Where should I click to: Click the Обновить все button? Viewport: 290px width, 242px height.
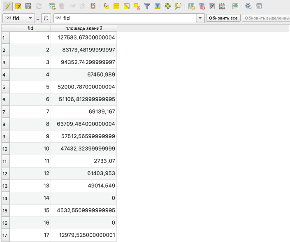pyautogui.click(x=223, y=18)
